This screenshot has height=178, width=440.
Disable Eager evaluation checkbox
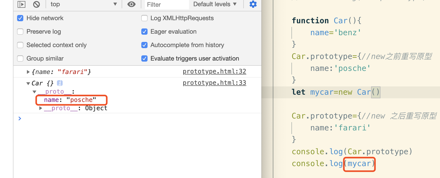(144, 32)
